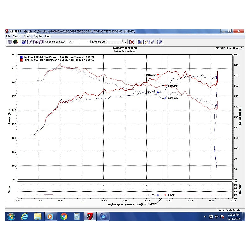Screen dimensions: 250x250
Task: Click the single-line graph icon
Action: pos(30,42)
